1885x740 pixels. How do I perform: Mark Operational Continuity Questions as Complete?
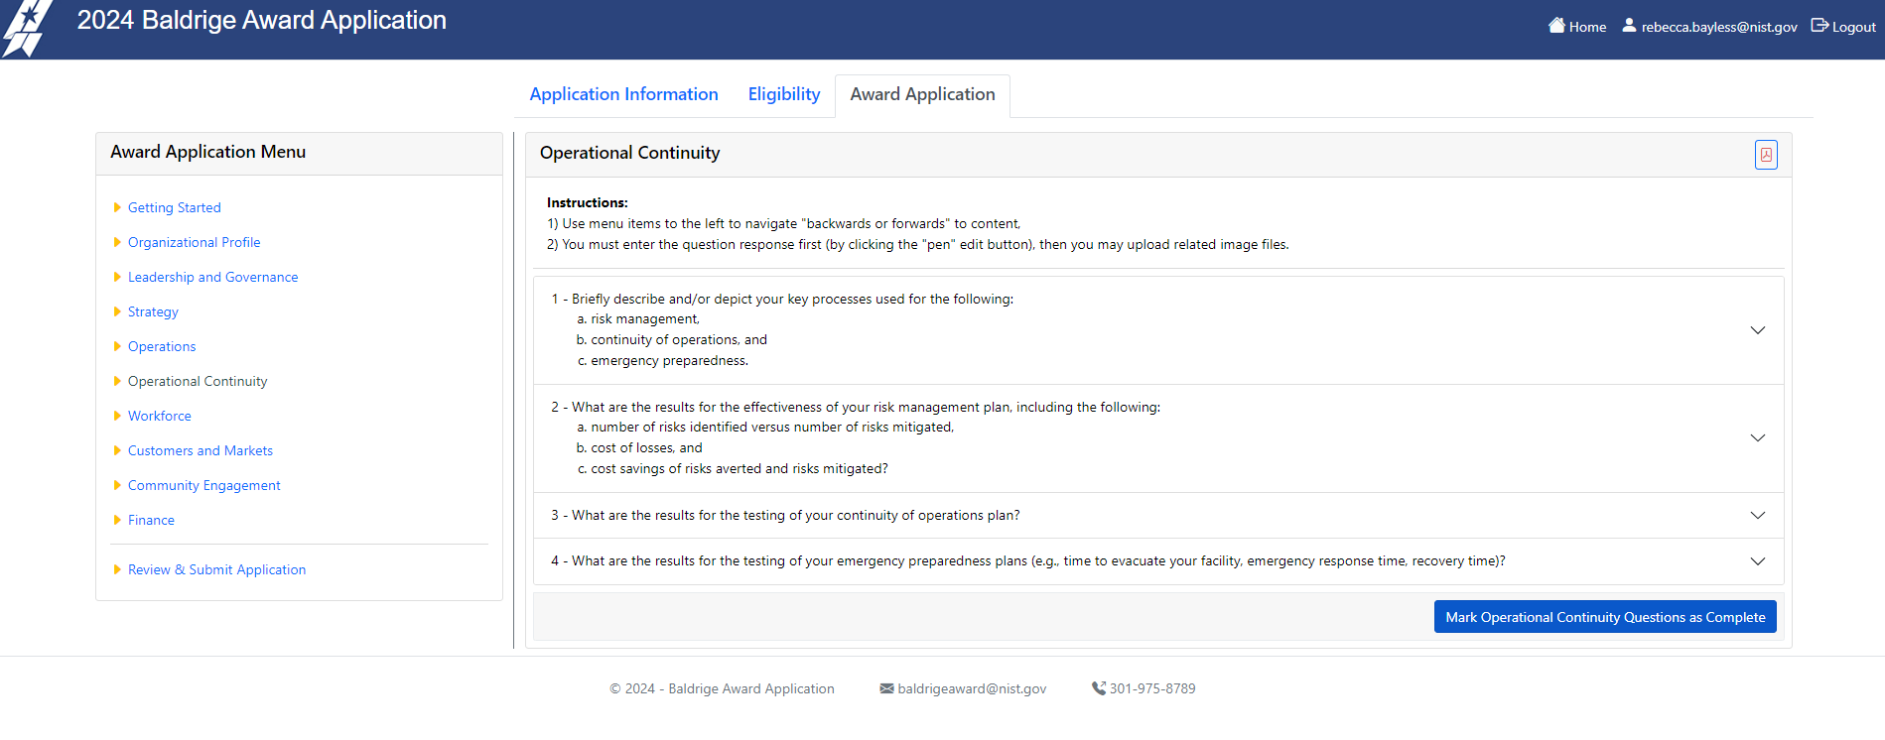(x=1604, y=617)
